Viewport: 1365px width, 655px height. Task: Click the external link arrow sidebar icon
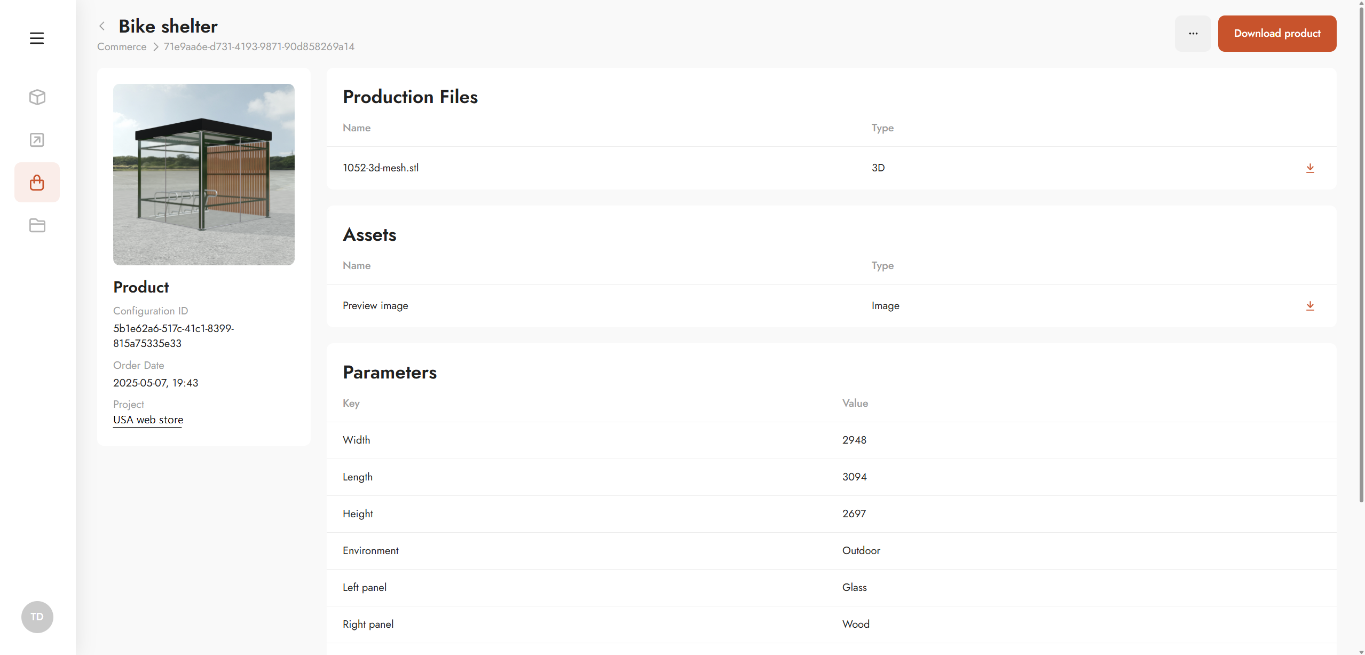pyautogui.click(x=37, y=140)
